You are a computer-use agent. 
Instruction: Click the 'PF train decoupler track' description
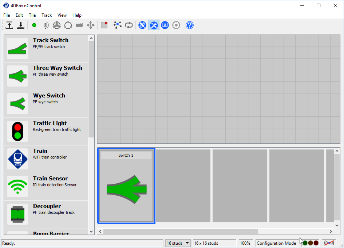pos(54,212)
